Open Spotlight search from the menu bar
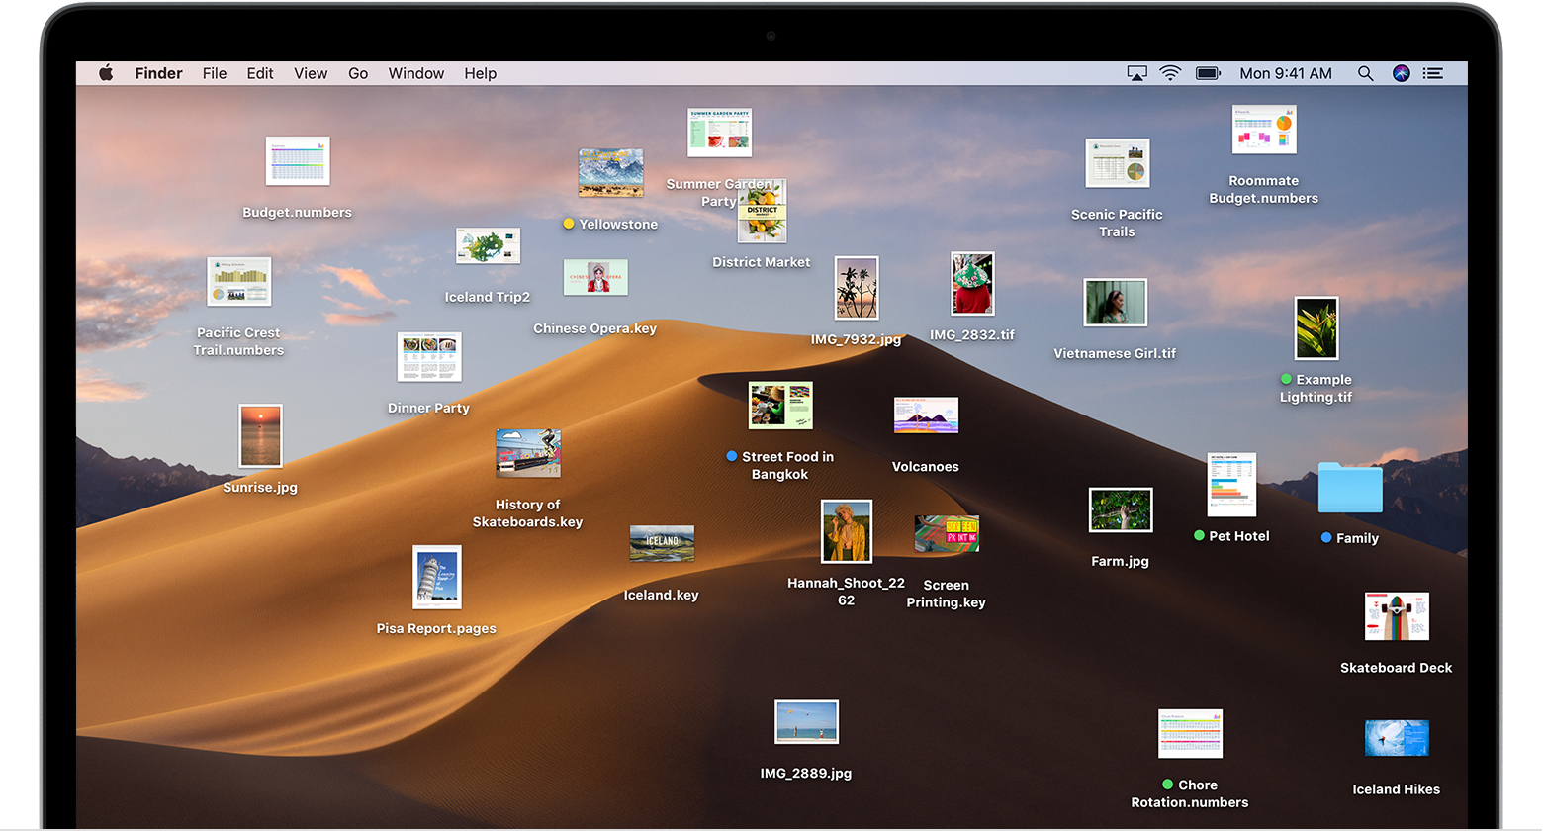 tap(1365, 73)
